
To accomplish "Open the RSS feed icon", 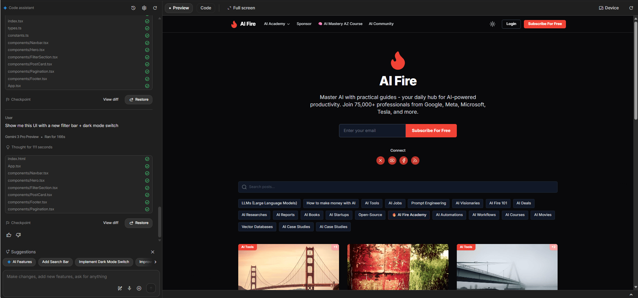I will click(x=415, y=161).
